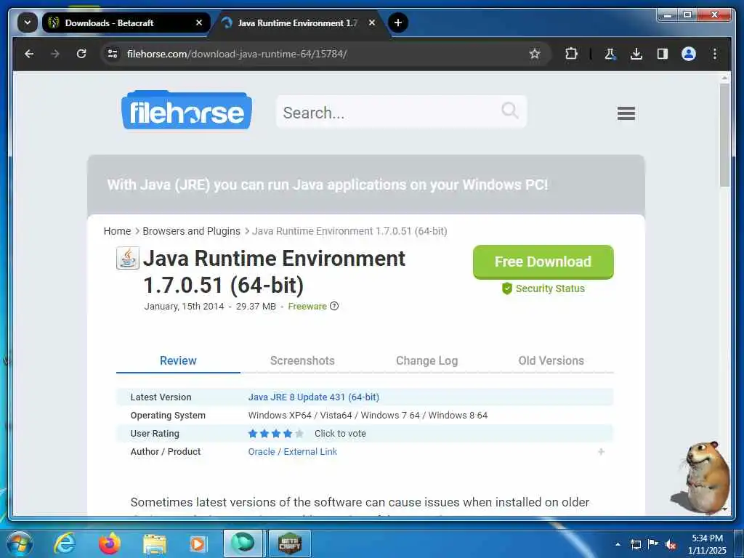744x558 pixels.
Task: Rate five stars in User Rating
Action: (299, 433)
